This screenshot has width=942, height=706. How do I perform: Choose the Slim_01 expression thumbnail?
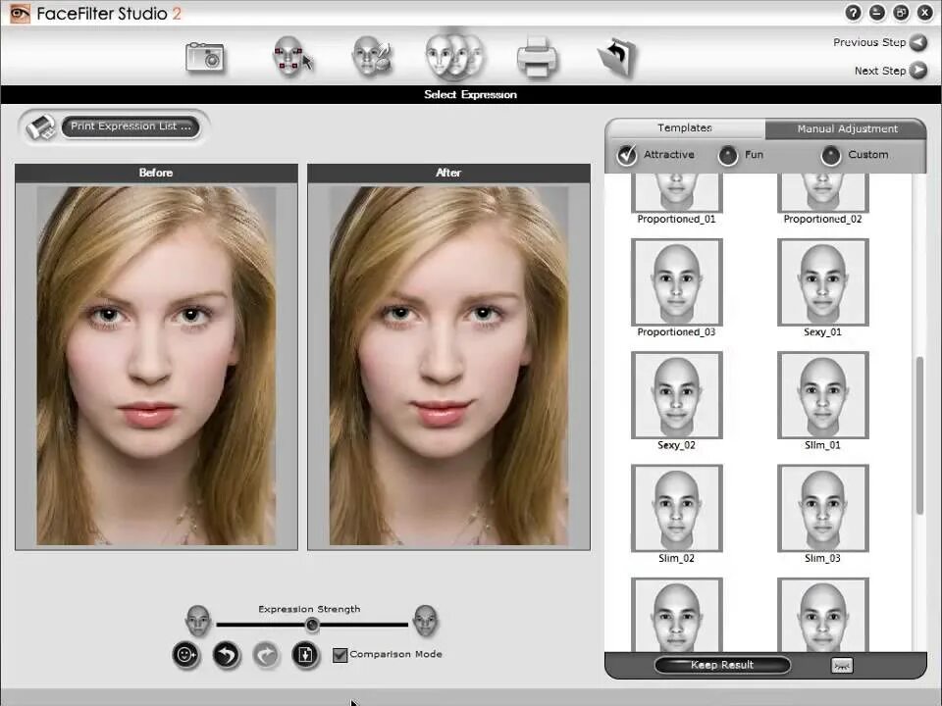point(822,395)
